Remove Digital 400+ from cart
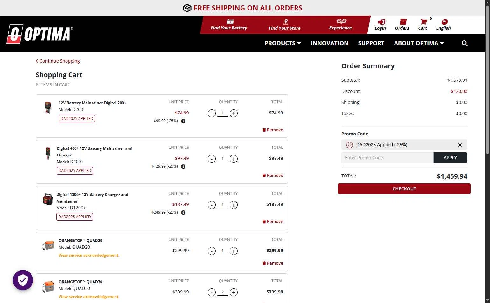490x303 pixels. click(273, 176)
